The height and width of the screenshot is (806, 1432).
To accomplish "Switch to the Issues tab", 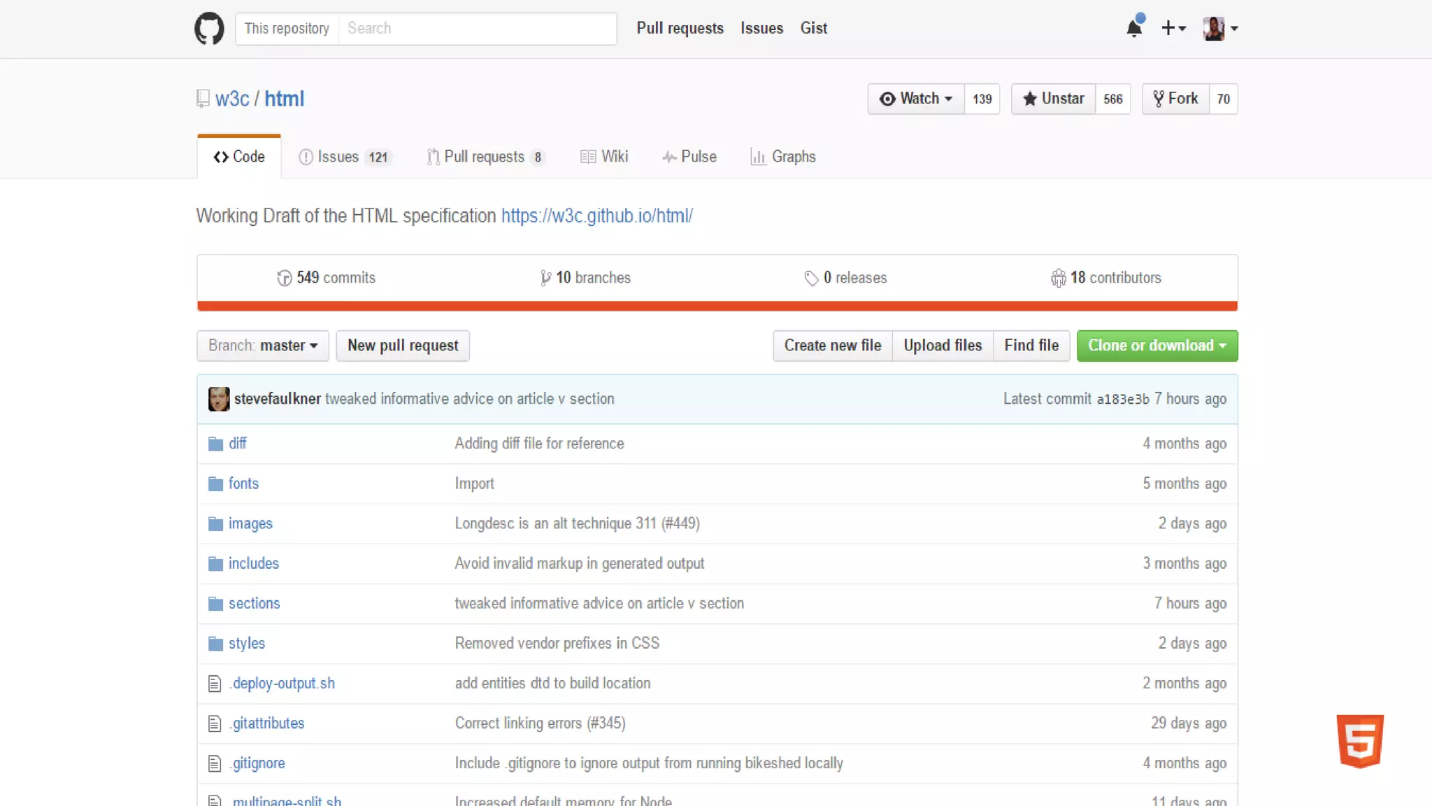I will [343, 157].
